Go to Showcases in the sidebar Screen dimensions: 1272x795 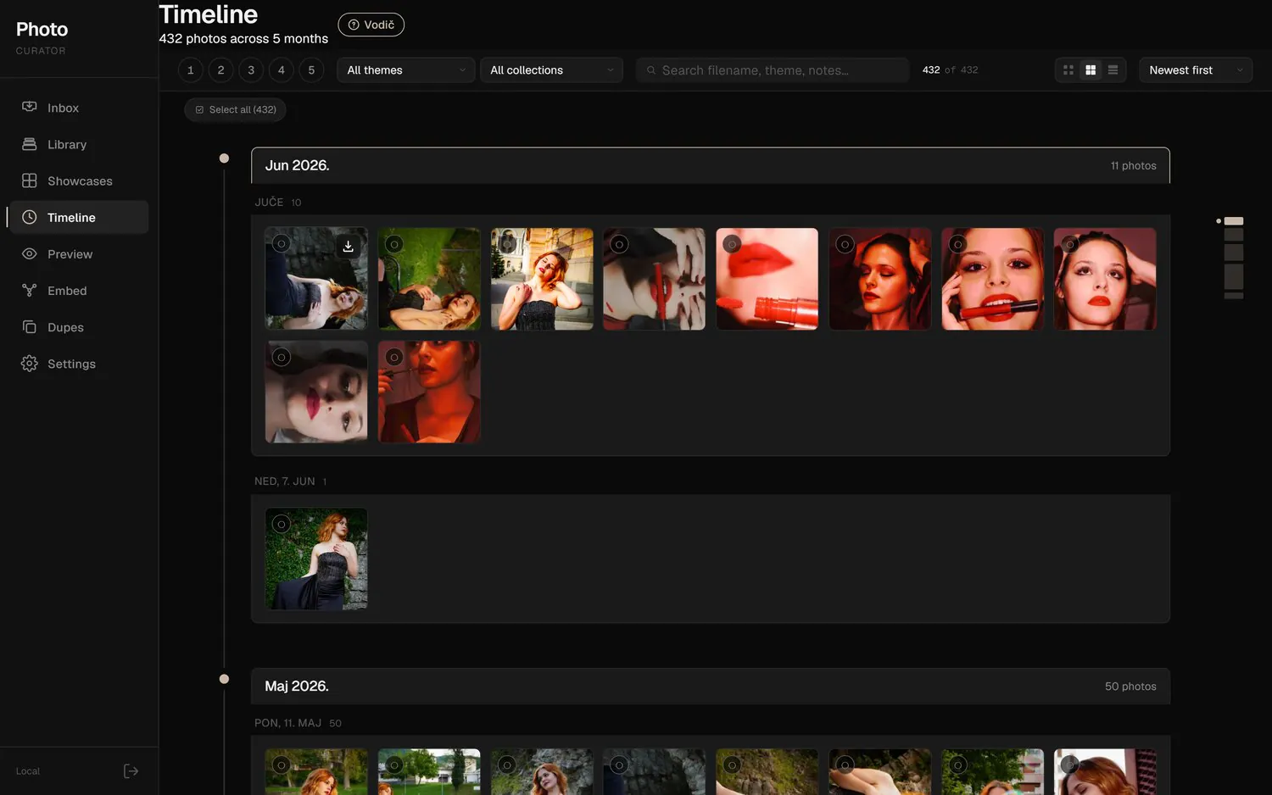click(78, 181)
